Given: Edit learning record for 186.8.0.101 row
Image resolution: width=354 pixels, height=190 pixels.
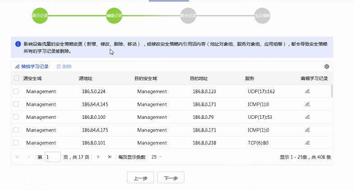Looking at the screenshot, I should click(x=307, y=143).
